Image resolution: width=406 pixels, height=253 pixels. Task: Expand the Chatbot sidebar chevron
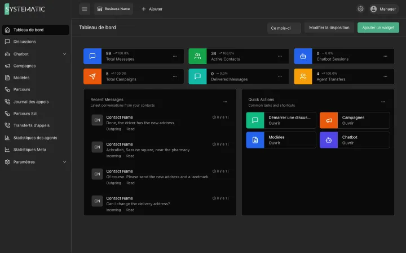pyautogui.click(x=64, y=54)
